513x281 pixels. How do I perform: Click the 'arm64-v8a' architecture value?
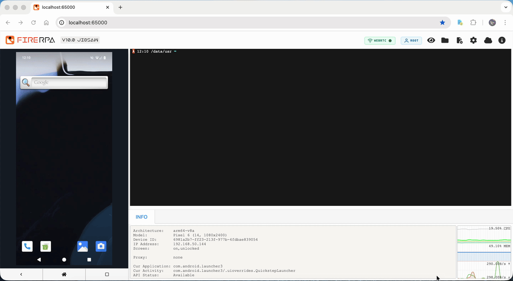click(184, 231)
